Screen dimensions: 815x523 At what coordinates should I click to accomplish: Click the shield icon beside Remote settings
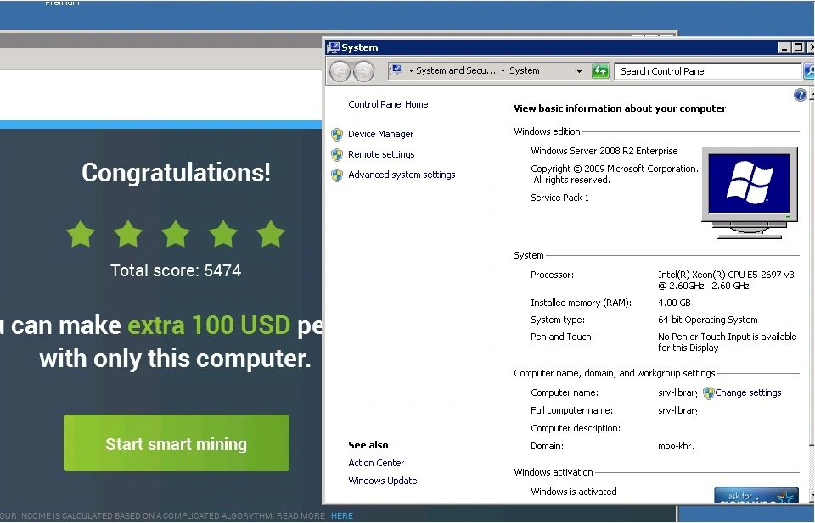pyautogui.click(x=337, y=154)
